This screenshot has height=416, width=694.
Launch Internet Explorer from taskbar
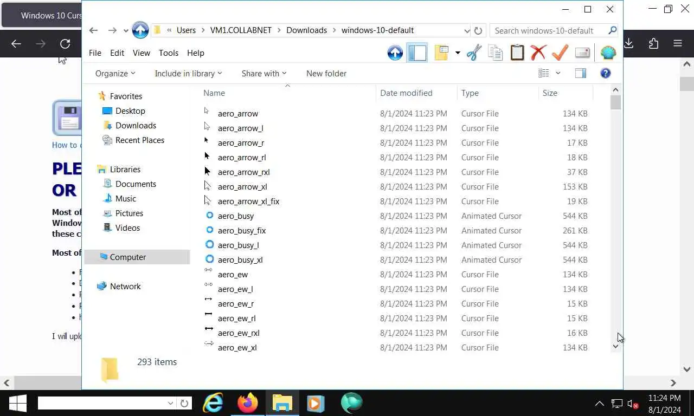click(x=213, y=403)
